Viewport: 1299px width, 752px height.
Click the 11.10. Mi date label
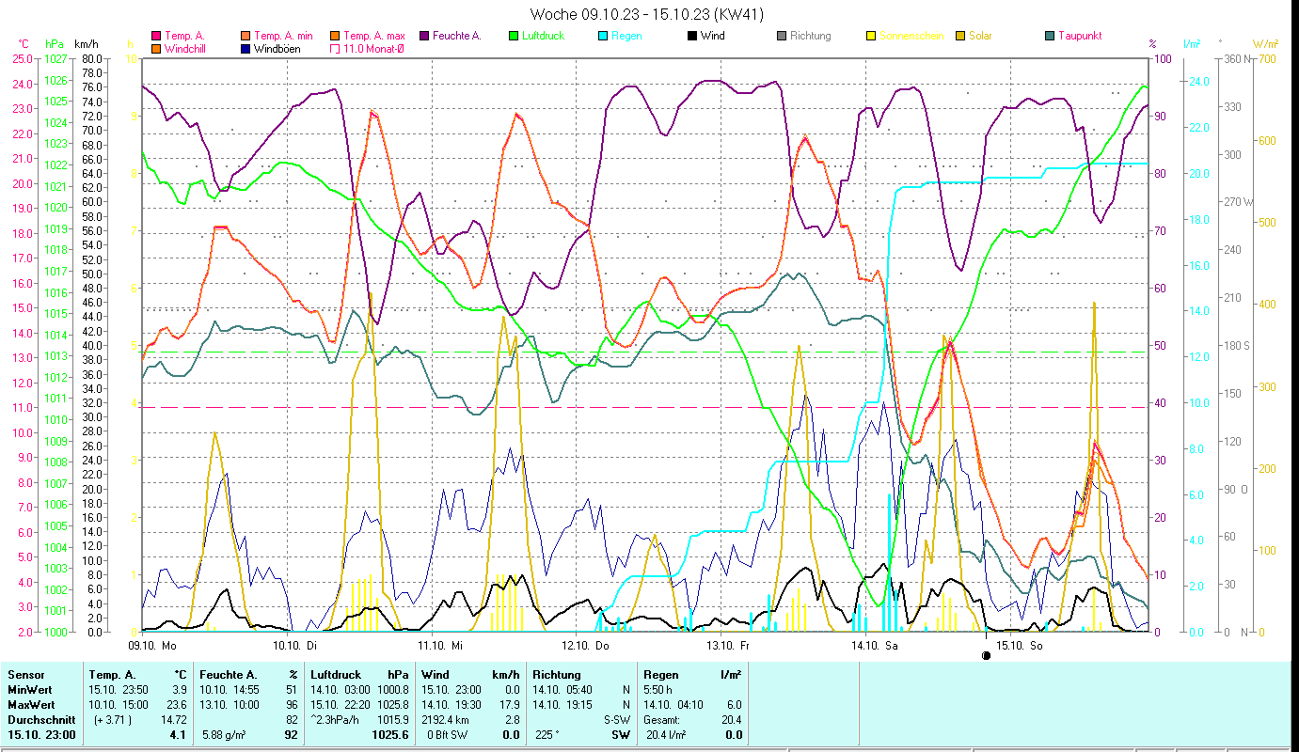tap(440, 646)
